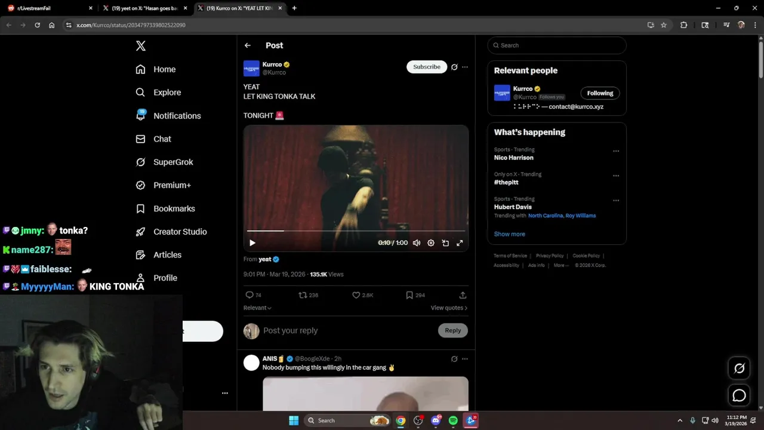Open more options for #thepitt trend
This screenshot has width=764, height=430.
coord(616,176)
